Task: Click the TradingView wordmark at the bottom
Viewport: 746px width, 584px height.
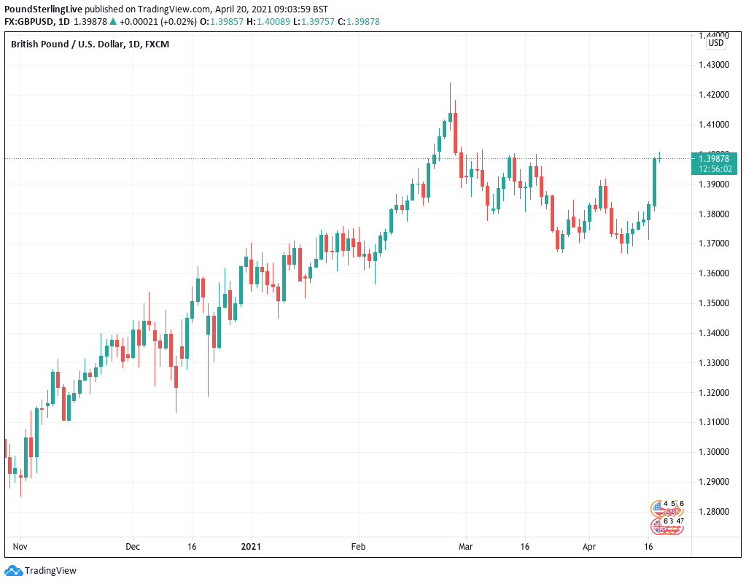Action: click(x=50, y=571)
